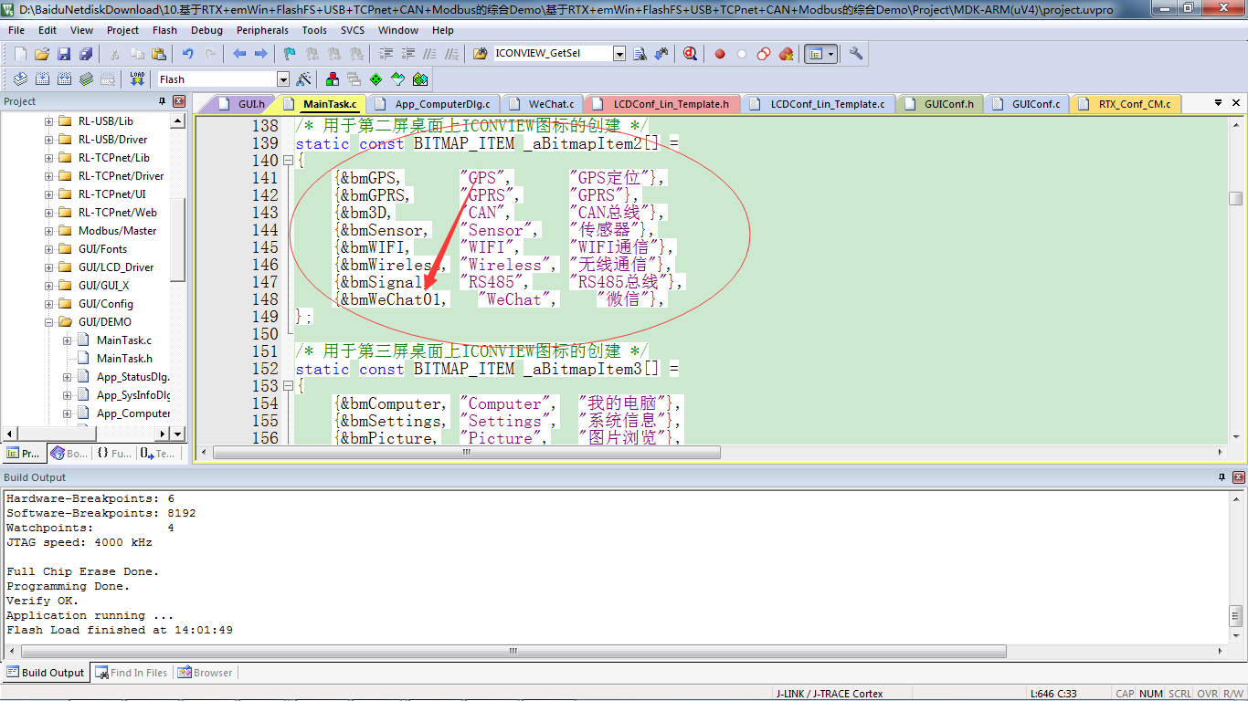Viewport: 1248px width, 701px height.
Task: Open the window layout dropdown button
Action: coord(831,54)
